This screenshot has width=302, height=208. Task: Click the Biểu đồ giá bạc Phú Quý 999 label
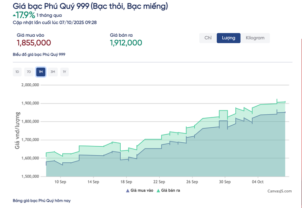point(39,54)
